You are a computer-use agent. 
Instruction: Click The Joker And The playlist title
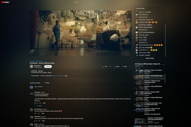click(x=152, y=114)
